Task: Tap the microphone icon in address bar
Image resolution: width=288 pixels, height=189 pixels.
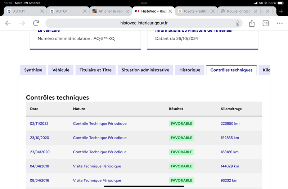Action: [238, 23]
